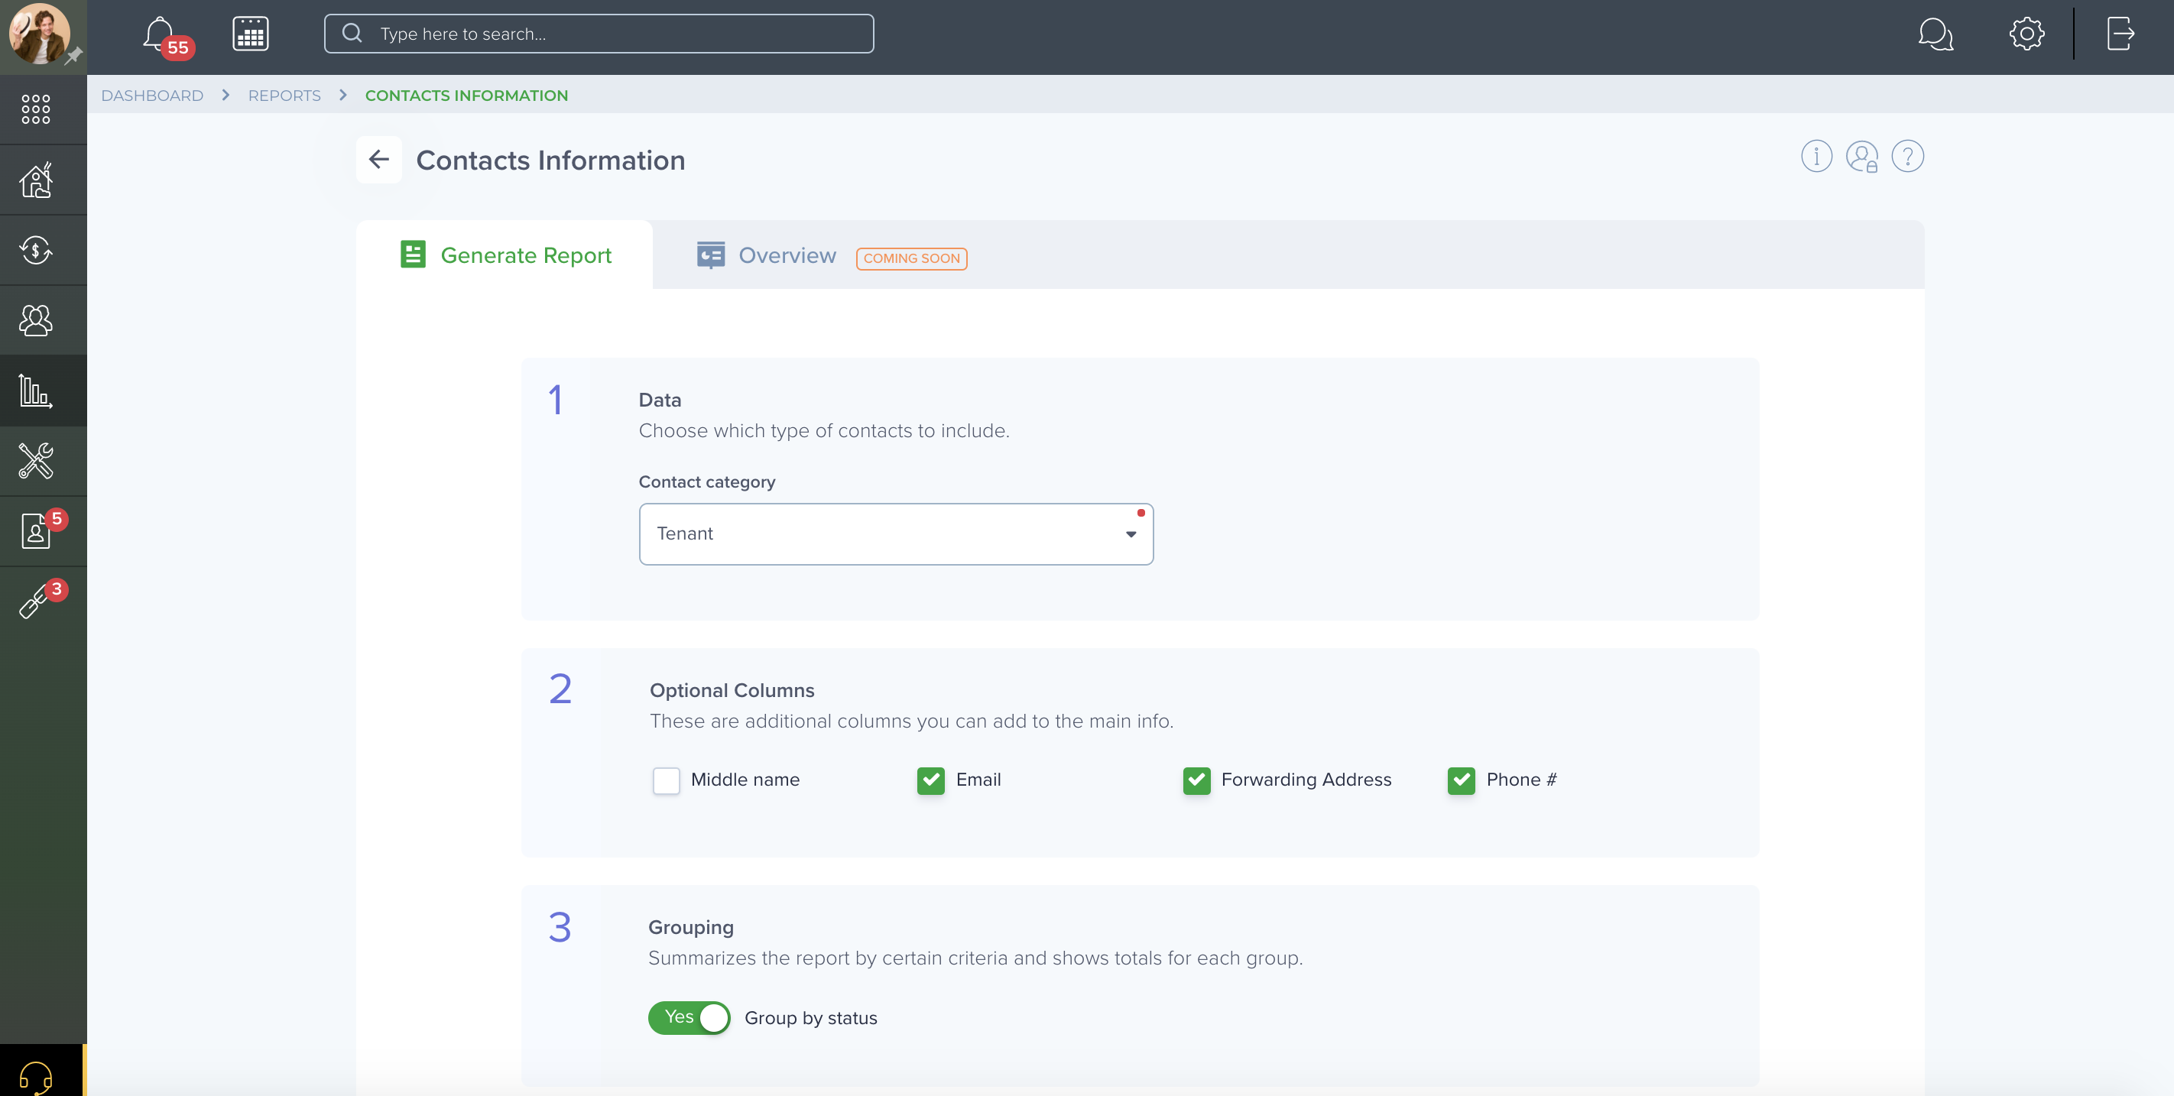Uncheck the Forwarding Address checkbox

tap(1197, 780)
